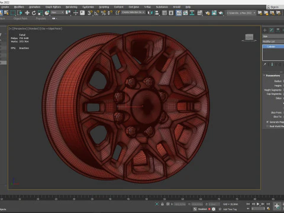Image resolution: width=284 pixels, height=213 pixels.
Task: Open Render Setup teapot icon
Action: 208,13
